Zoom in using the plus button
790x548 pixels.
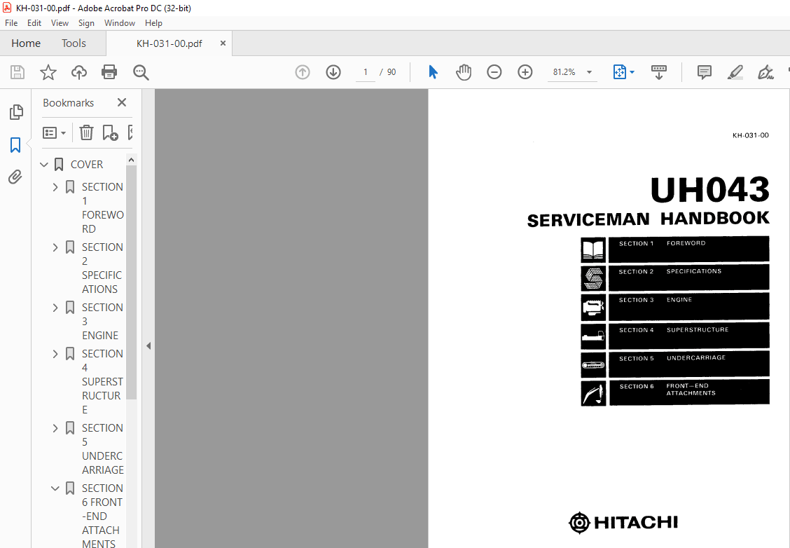point(525,71)
